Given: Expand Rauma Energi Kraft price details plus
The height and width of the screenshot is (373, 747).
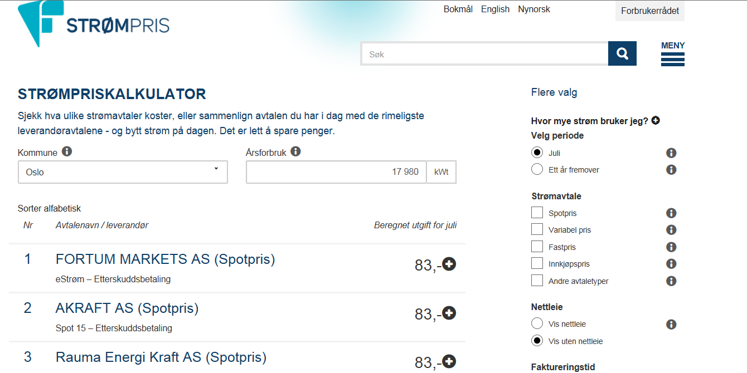Looking at the screenshot, I should pyautogui.click(x=449, y=362).
